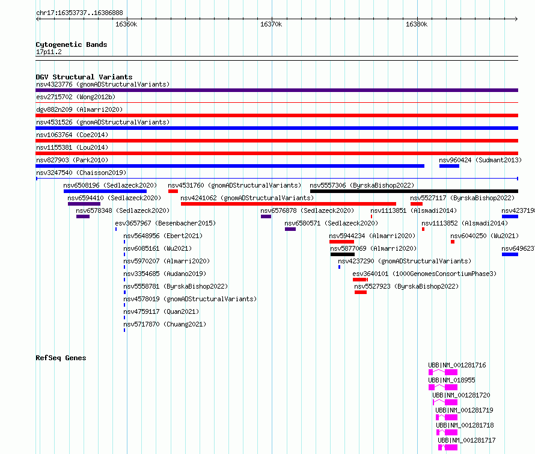Select nsv5527117 (ByrskaBishop2022) label
Screen dimensions: 535x454
pyautogui.click(x=462, y=198)
